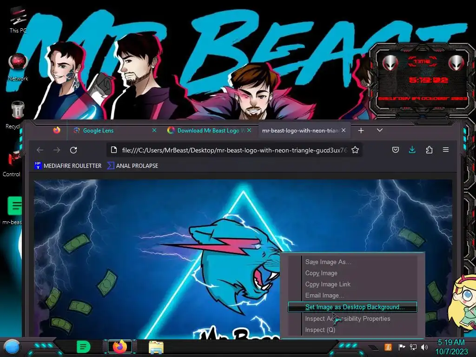476x357 pixels.
Task: Go forward using the forward arrow
Action: click(x=57, y=150)
